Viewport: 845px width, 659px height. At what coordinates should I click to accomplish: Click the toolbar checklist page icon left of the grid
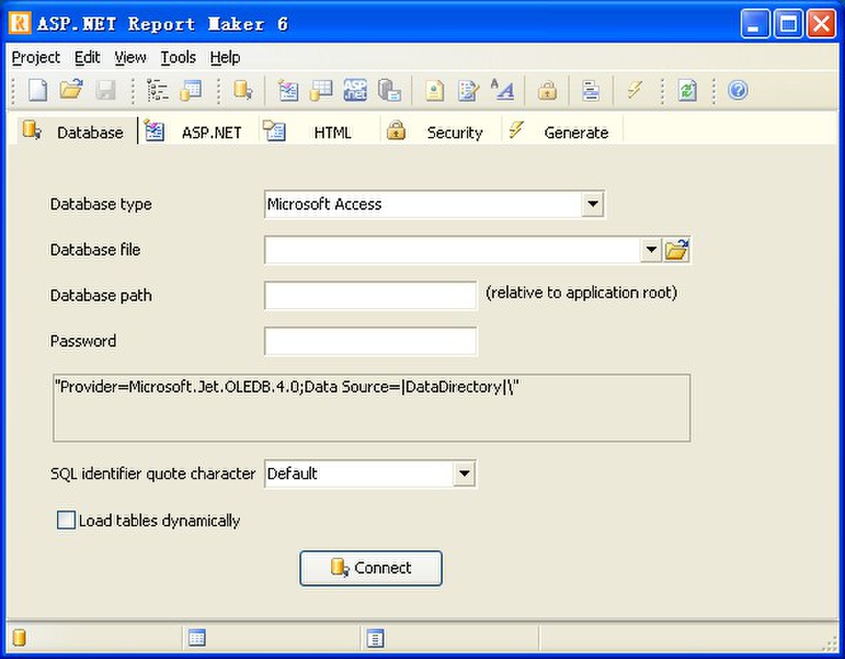click(x=288, y=90)
